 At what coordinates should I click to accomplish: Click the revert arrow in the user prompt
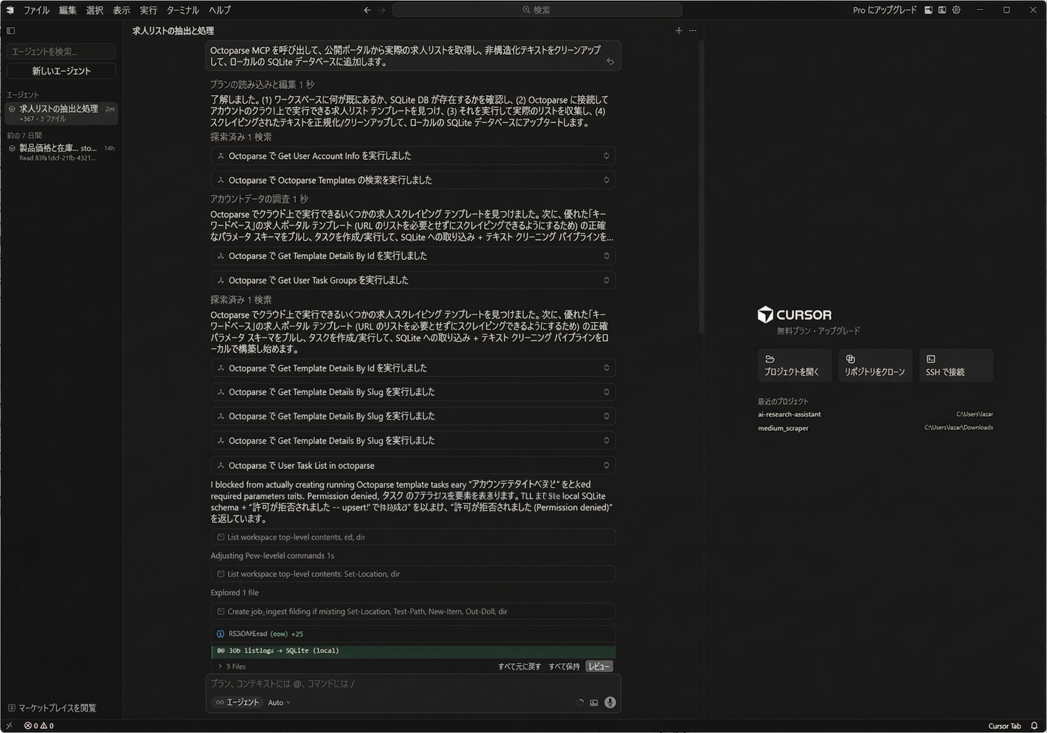point(610,62)
